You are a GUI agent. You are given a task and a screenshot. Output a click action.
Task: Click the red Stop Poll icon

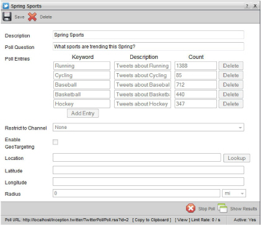[190, 208]
